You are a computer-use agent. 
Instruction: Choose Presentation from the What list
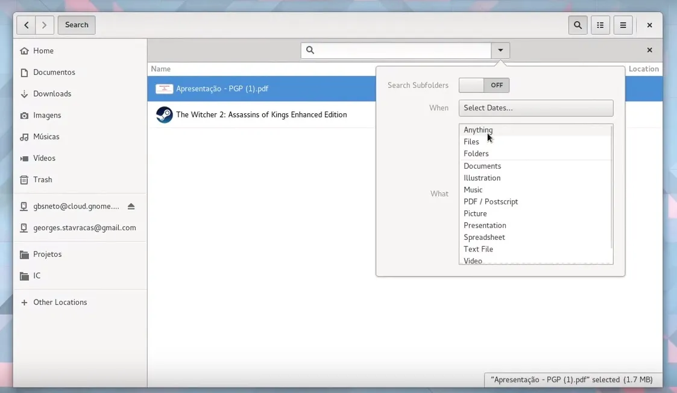tap(485, 225)
